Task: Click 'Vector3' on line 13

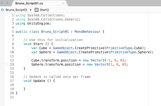Action: point(101,64)
